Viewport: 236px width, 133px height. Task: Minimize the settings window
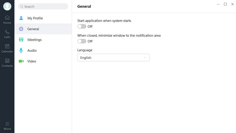pyautogui.click(x=218, y=4)
